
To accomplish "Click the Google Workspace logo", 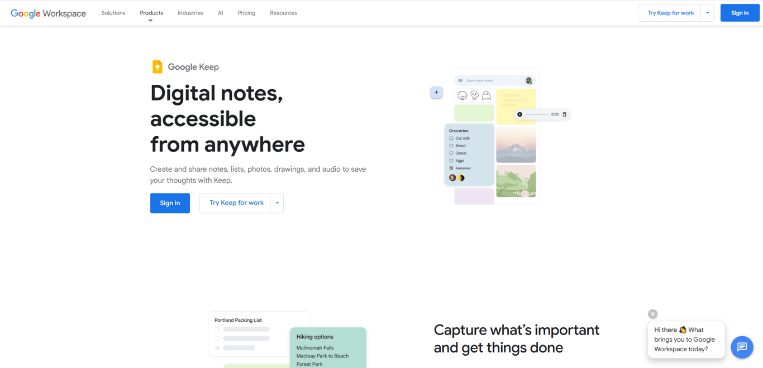I will pyautogui.click(x=48, y=13).
